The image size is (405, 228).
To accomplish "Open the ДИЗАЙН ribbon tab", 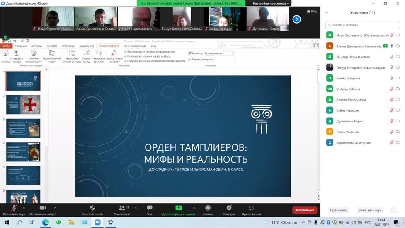I will 52,46.
